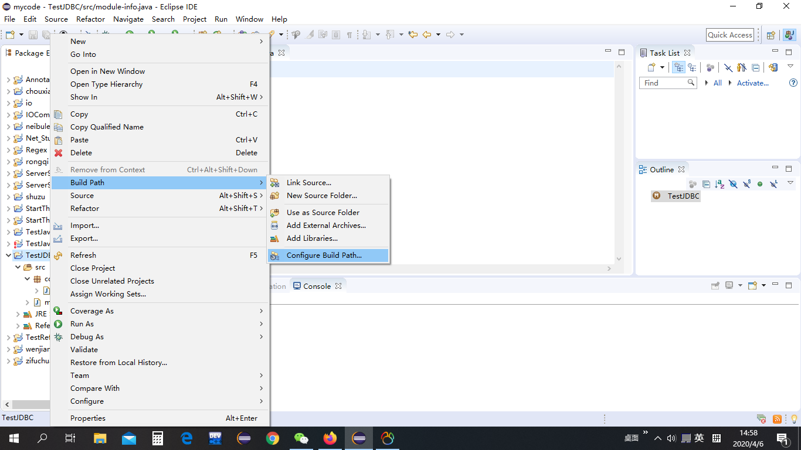
Task: Select Link Source in Build Path submenu
Action: pyautogui.click(x=328, y=183)
